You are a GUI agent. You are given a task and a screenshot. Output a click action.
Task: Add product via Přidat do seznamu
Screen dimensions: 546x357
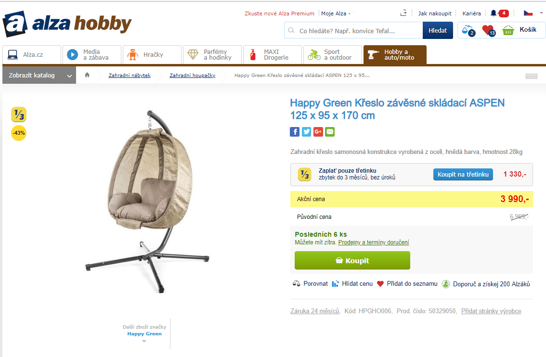tap(407, 283)
